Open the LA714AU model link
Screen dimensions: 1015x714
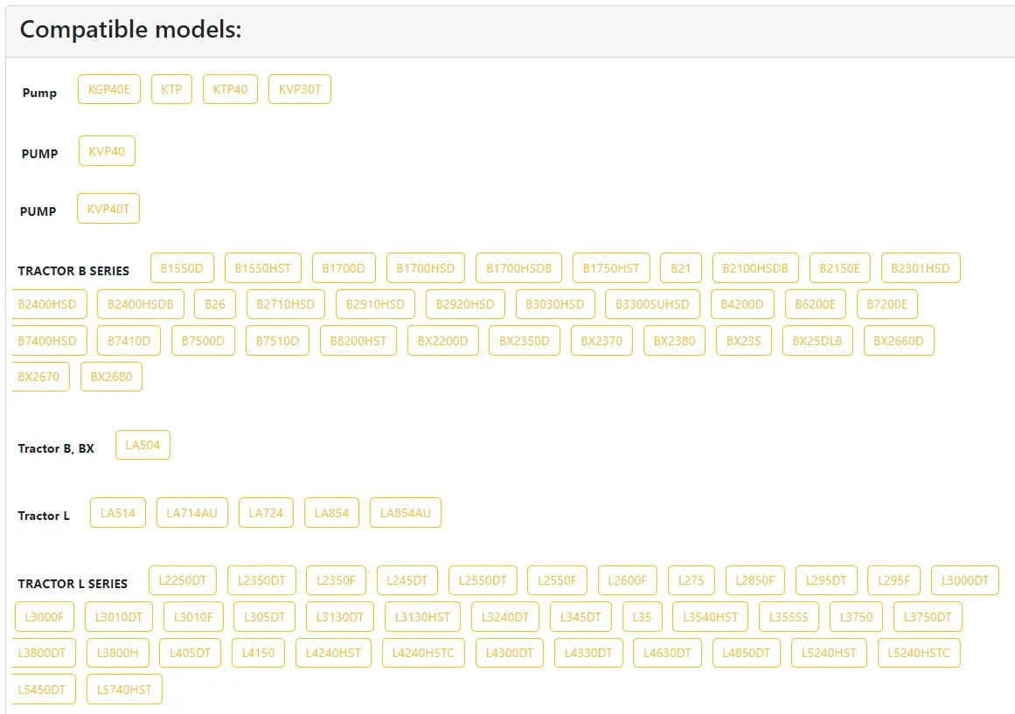(x=192, y=513)
